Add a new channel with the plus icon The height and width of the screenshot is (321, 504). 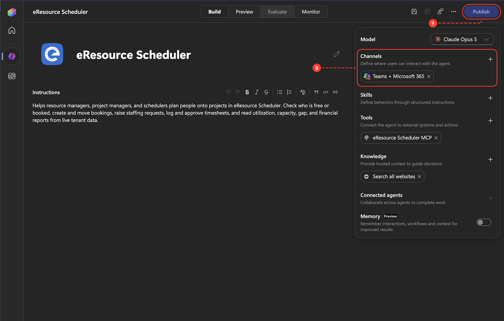pyautogui.click(x=490, y=59)
